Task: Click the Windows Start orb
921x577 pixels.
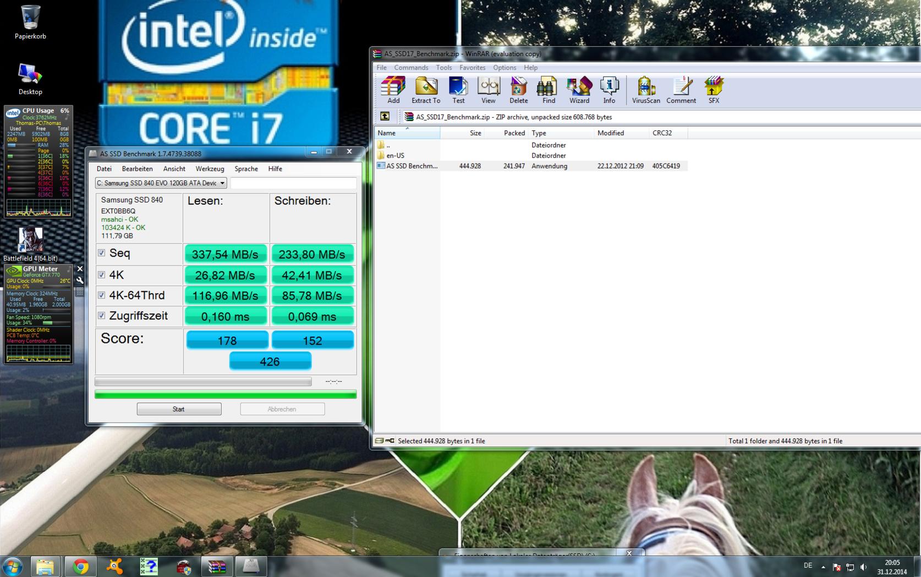Action: tap(12, 566)
